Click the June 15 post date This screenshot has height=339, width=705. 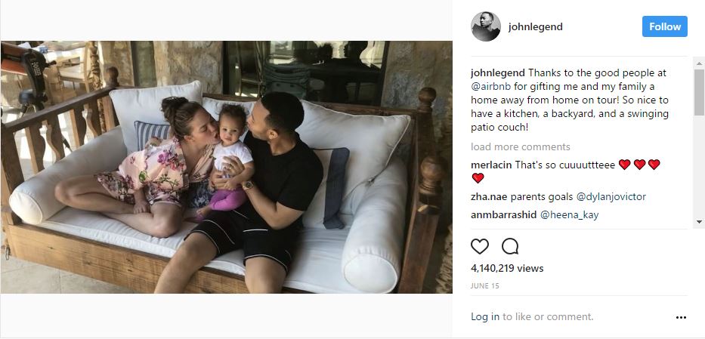click(484, 285)
